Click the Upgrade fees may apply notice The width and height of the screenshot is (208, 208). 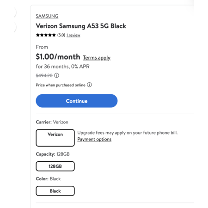128,133
